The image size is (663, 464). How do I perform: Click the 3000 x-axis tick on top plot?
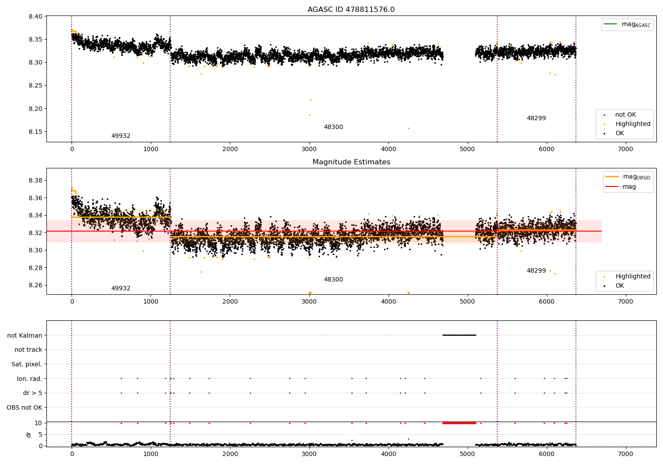[309, 149]
